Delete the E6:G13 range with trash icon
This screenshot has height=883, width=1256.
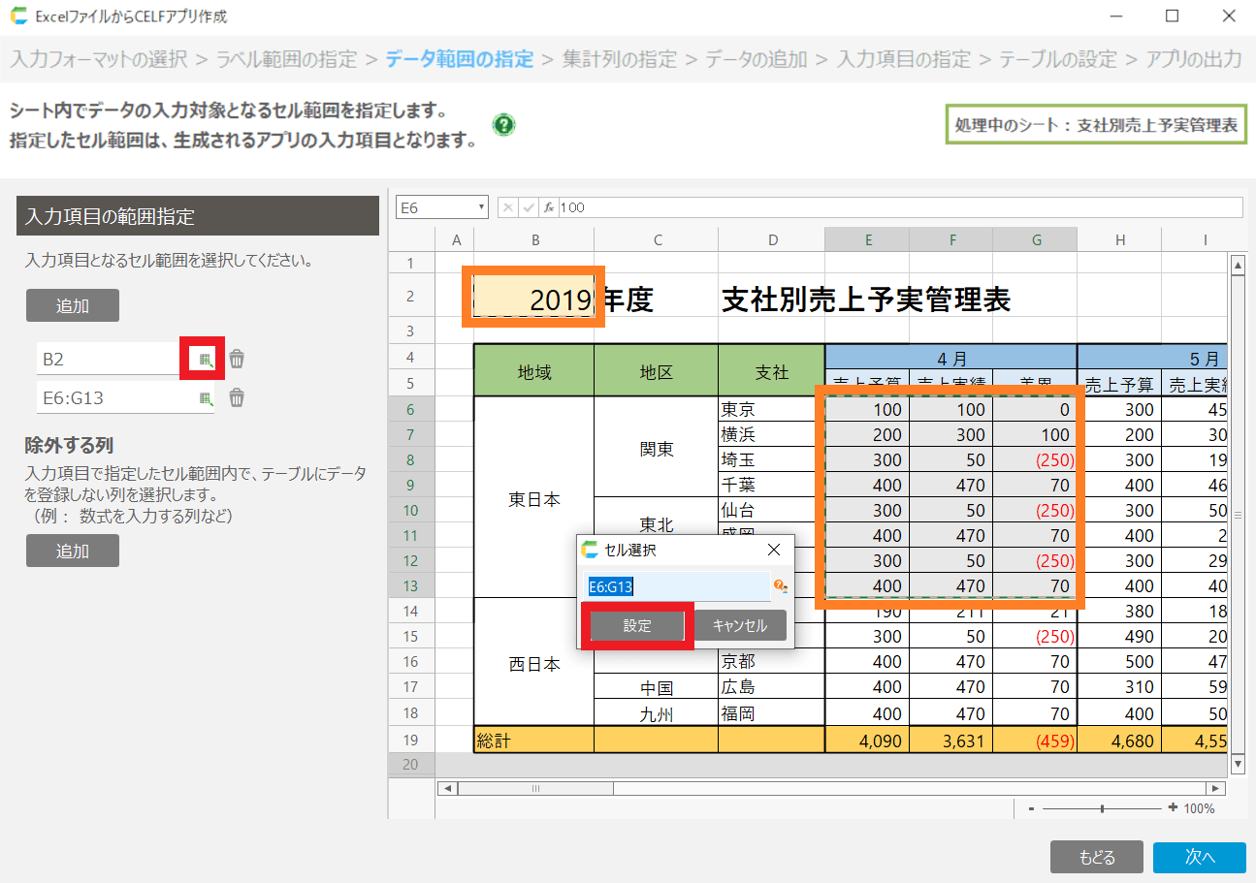237,398
